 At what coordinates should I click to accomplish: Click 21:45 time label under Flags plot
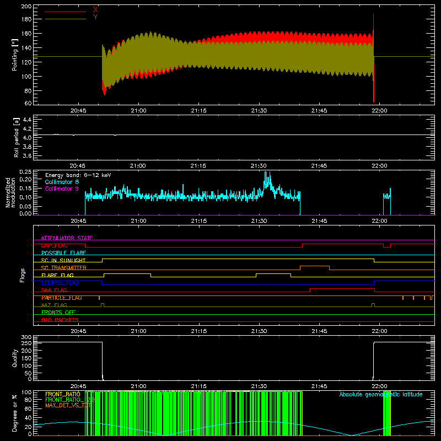[x=319, y=331]
